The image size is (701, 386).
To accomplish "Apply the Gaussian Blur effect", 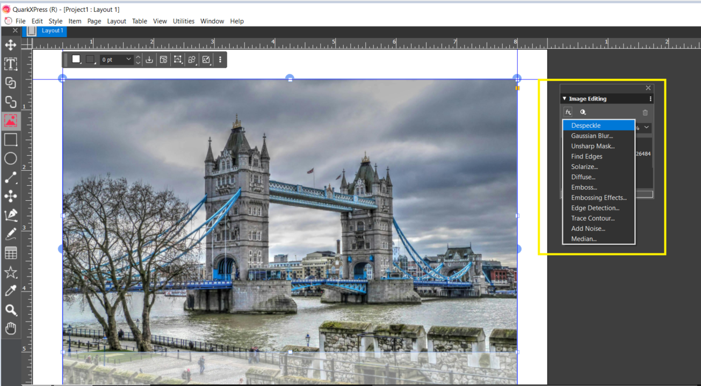I will (x=591, y=135).
